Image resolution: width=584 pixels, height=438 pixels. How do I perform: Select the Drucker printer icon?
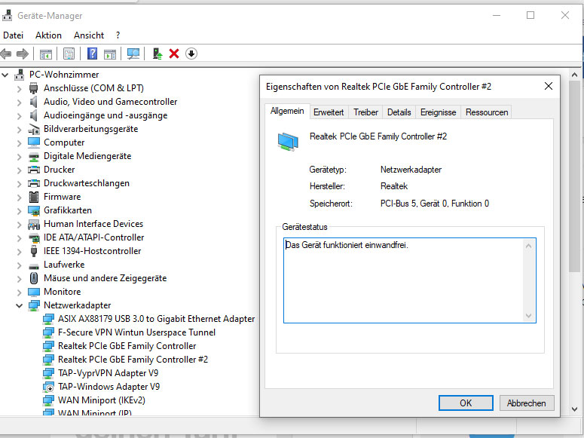coord(33,170)
